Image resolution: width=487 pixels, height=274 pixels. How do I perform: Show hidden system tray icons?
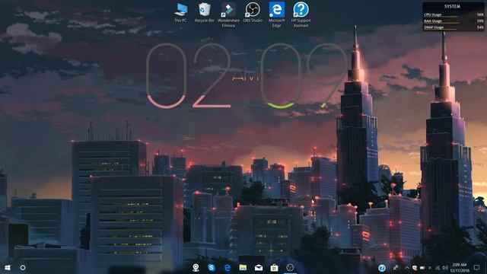tap(407, 267)
